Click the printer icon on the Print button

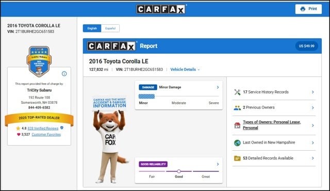(x=303, y=9)
